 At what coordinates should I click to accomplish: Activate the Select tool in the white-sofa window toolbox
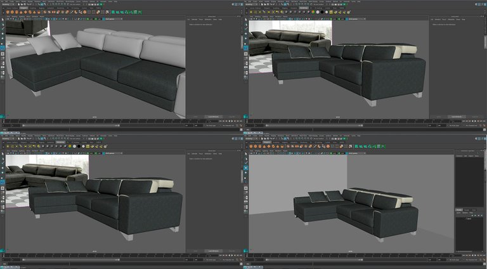(3, 20)
